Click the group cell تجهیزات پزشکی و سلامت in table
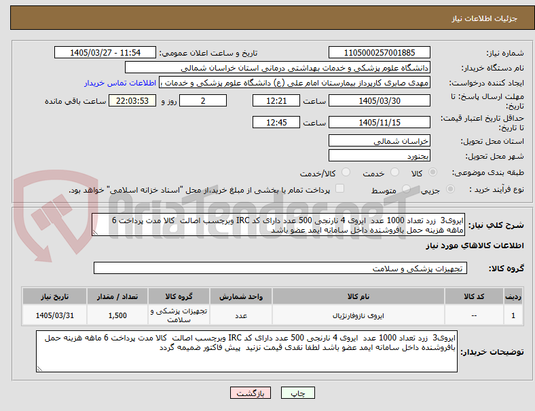The image size is (535, 411). (x=179, y=315)
